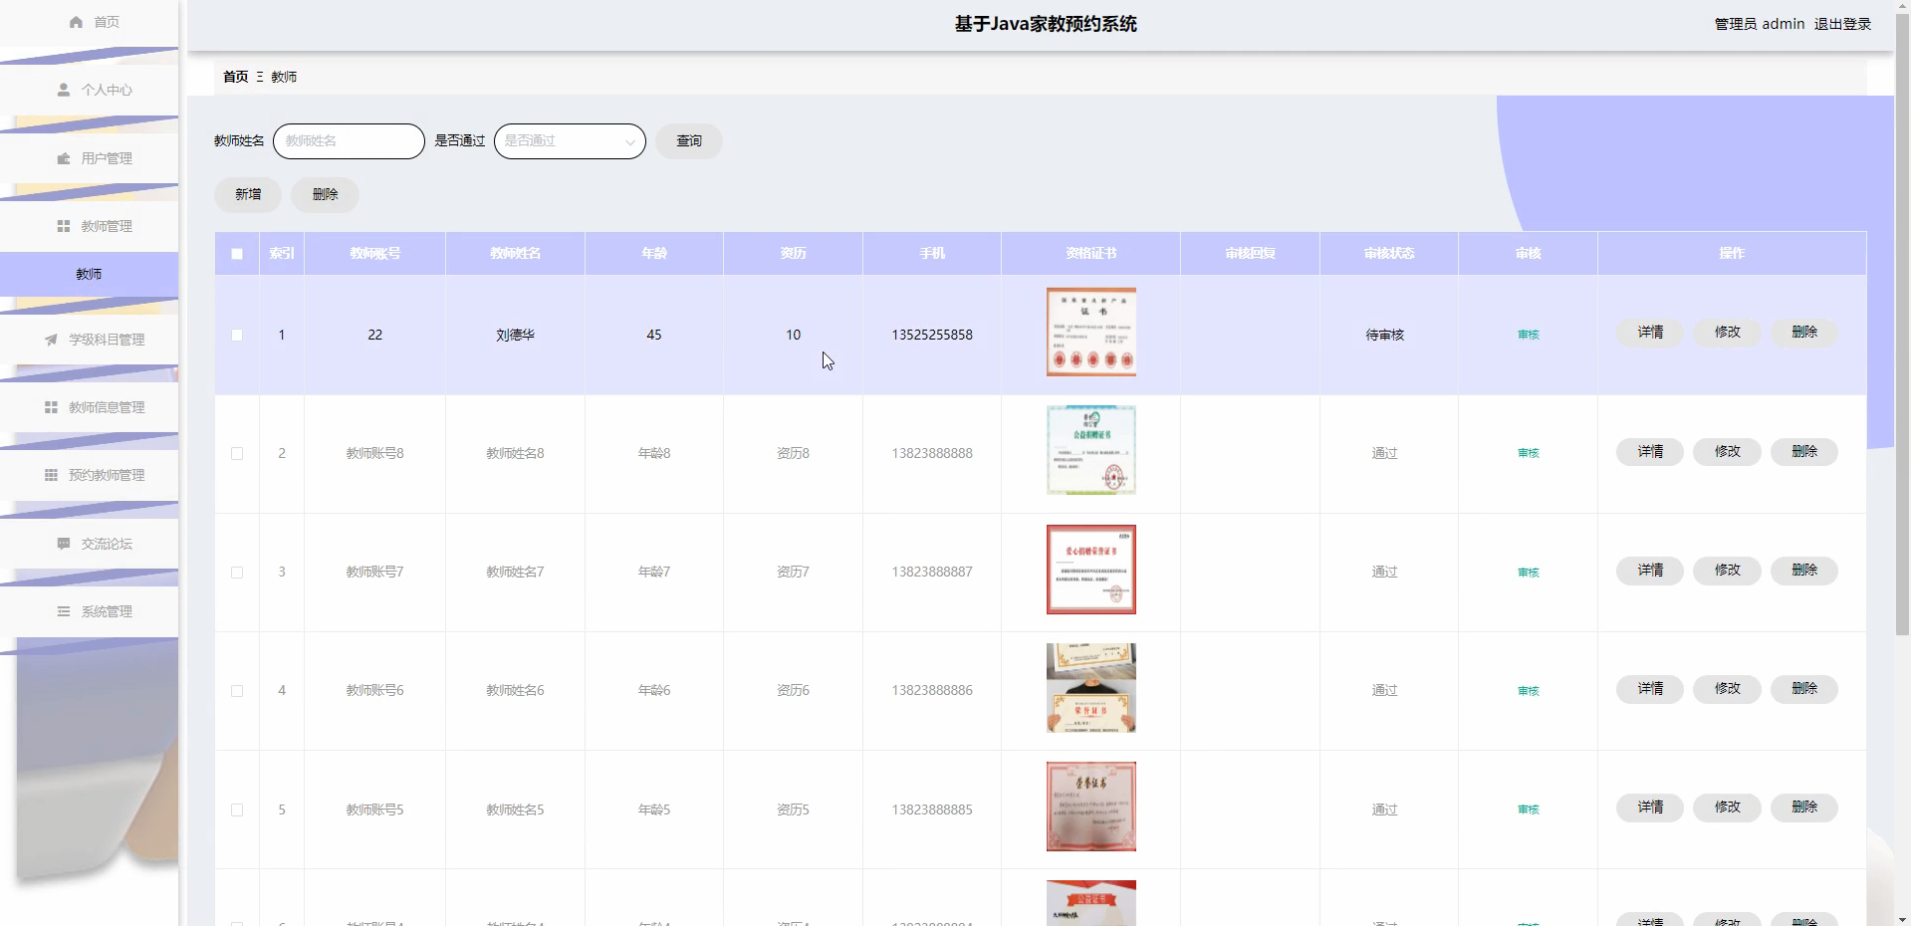Open the 学级科目管理 menu

[x=90, y=340]
